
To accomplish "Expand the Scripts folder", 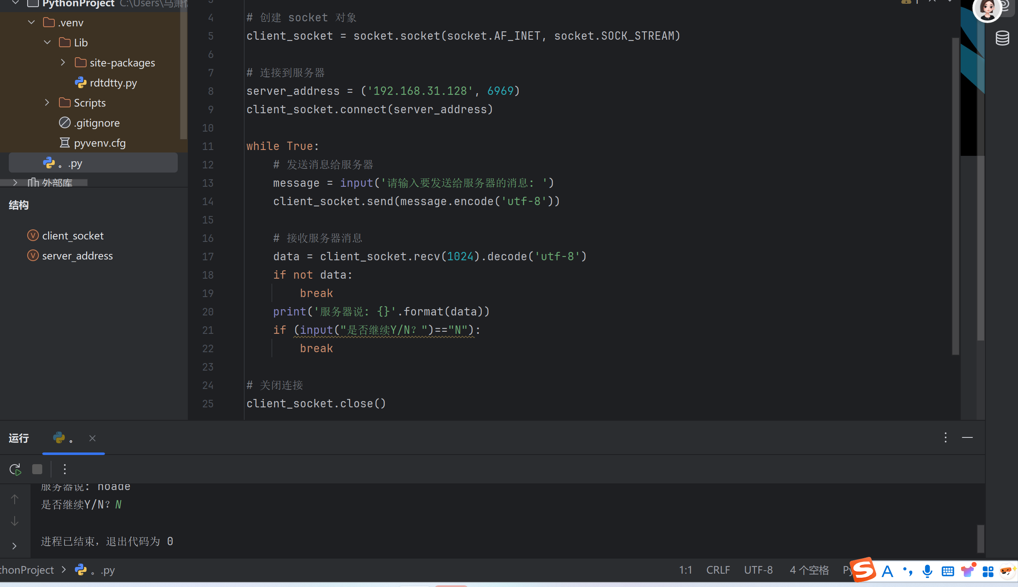I will [47, 103].
